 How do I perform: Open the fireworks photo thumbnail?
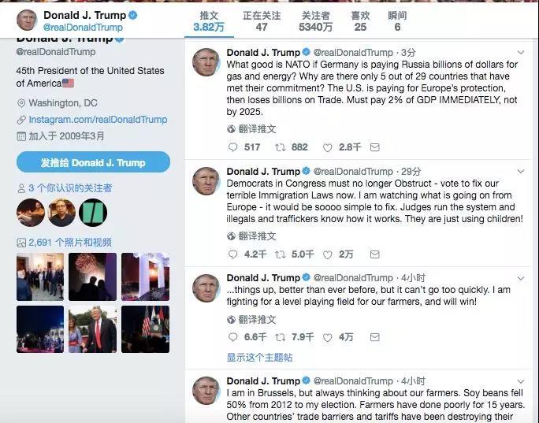(x=92, y=276)
